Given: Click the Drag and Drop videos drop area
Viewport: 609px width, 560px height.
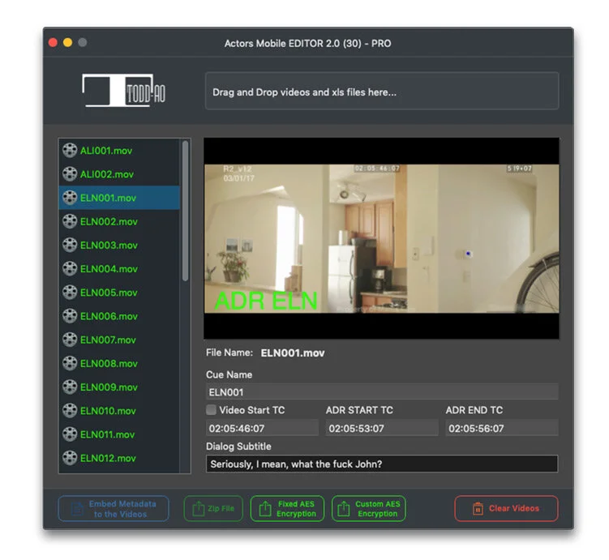Looking at the screenshot, I should pos(382,91).
